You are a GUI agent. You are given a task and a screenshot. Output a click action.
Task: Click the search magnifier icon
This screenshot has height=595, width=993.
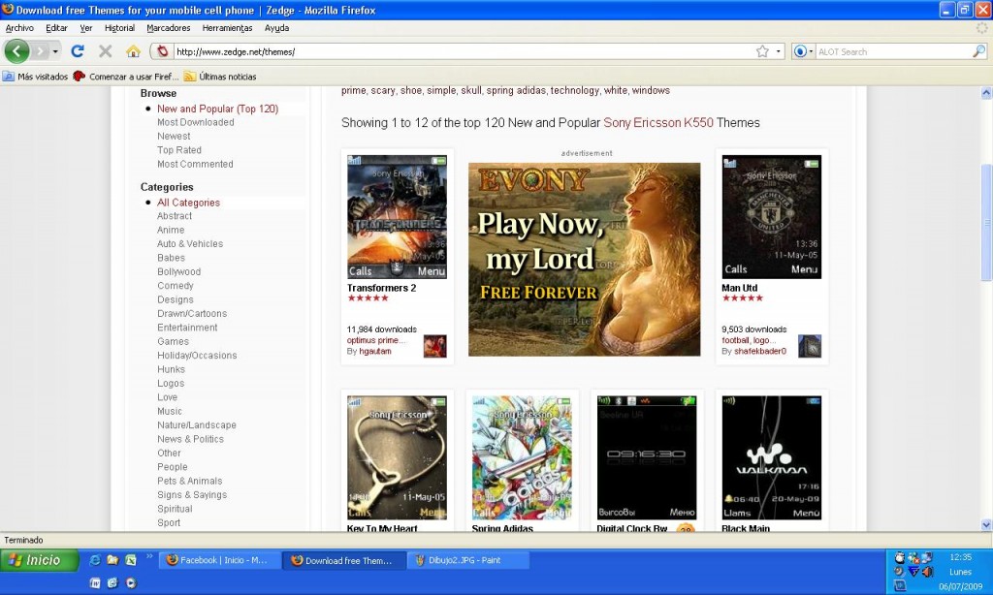point(979,51)
